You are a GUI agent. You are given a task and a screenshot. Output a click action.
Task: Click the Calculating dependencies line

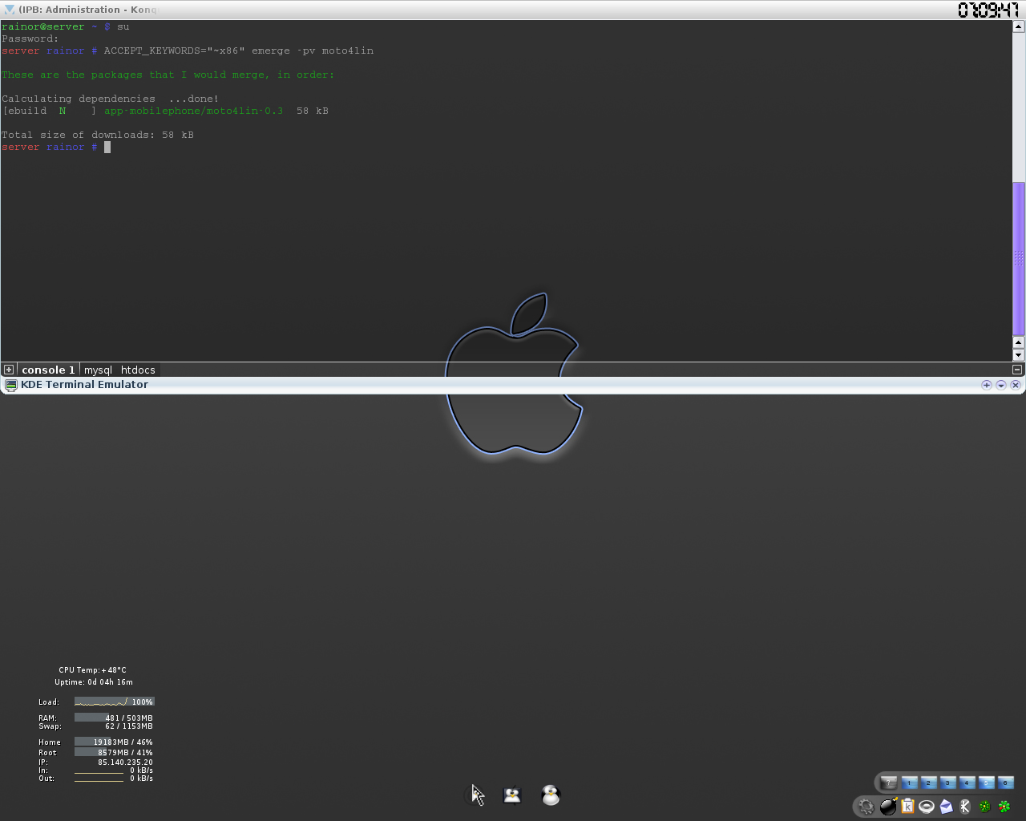(110, 99)
